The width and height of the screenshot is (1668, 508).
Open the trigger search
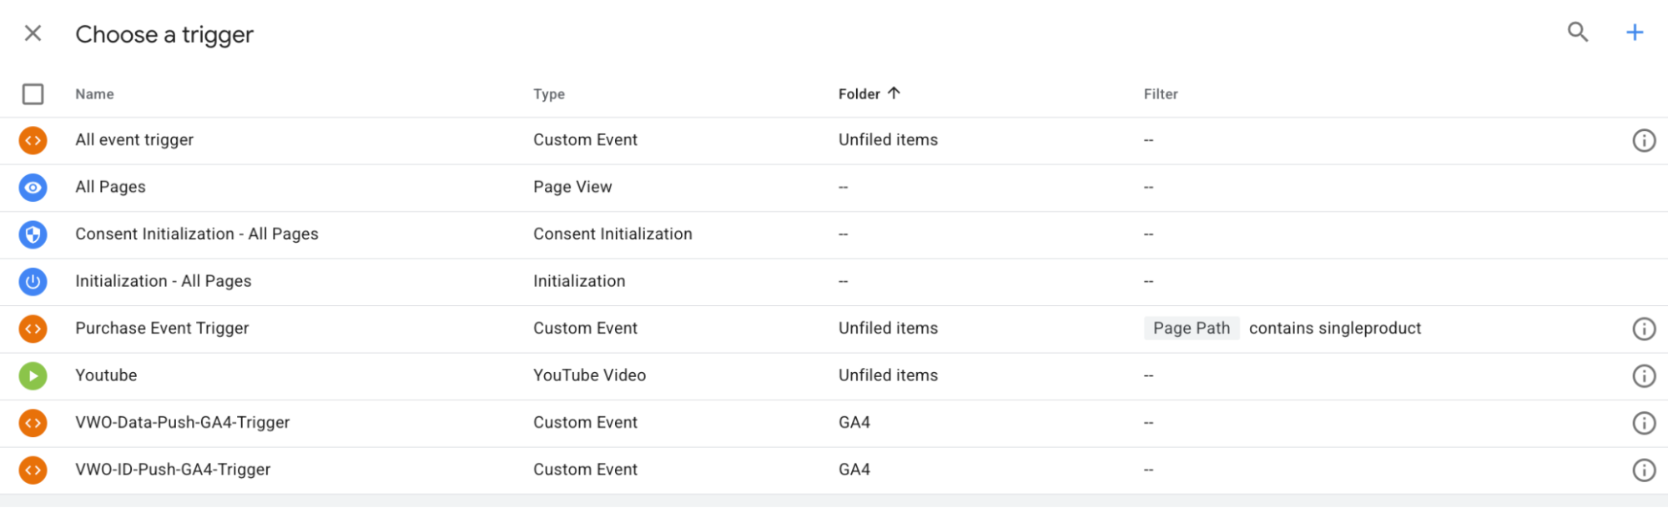tap(1577, 33)
